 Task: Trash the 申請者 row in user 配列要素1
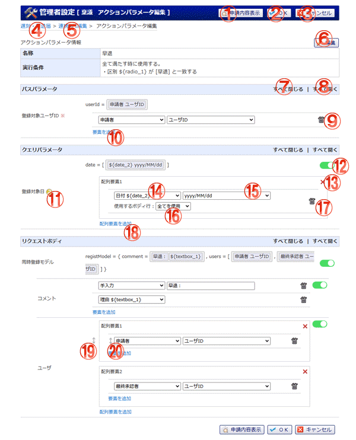point(294,341)
